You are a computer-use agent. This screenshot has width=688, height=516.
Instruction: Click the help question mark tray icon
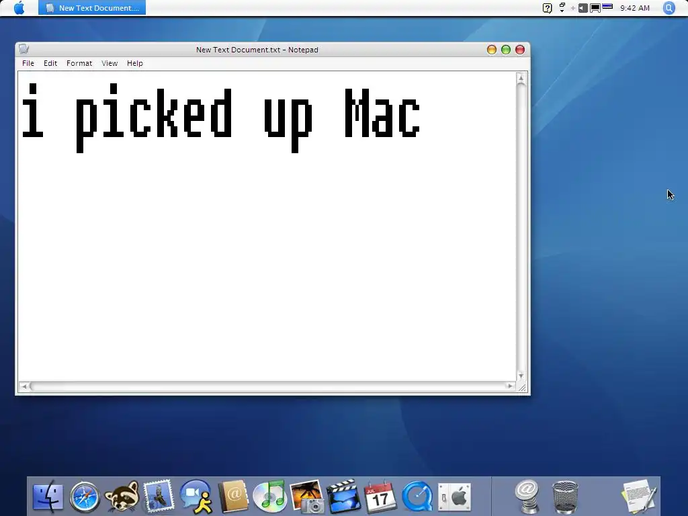click(547, 8)
